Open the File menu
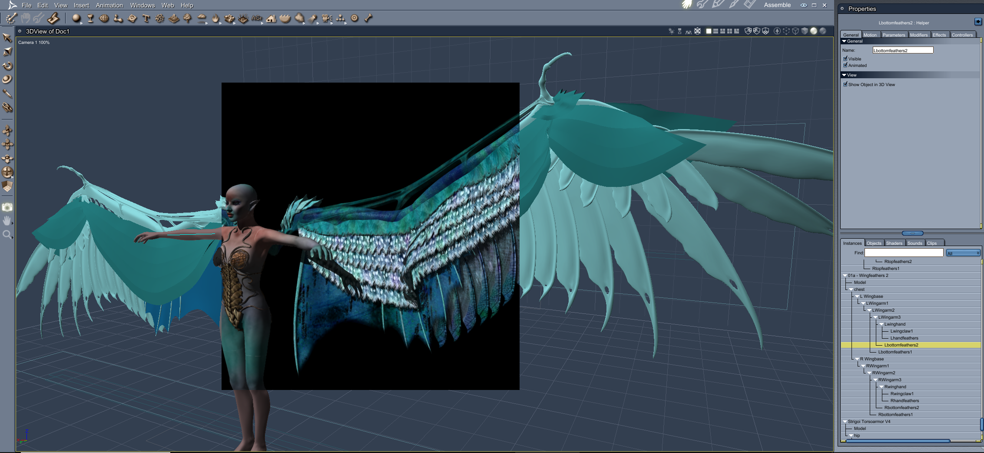This screenshot has height=453, width=984. click(27, 5)
